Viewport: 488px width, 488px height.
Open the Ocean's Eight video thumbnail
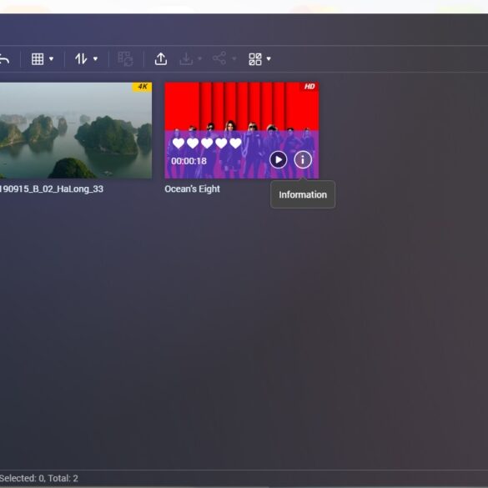[242, 130]
